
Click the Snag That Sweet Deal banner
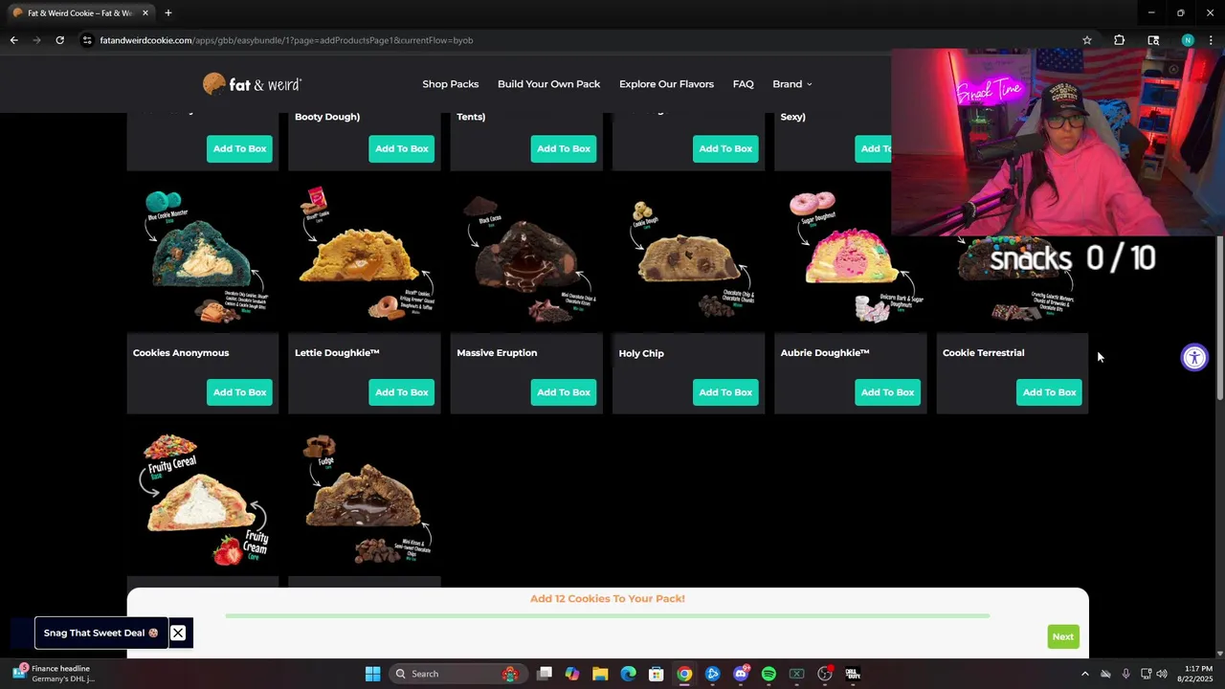(101, 633)
